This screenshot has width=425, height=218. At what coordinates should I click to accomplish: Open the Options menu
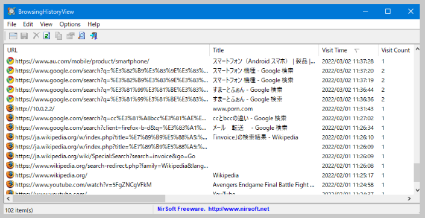pos(70,24)
